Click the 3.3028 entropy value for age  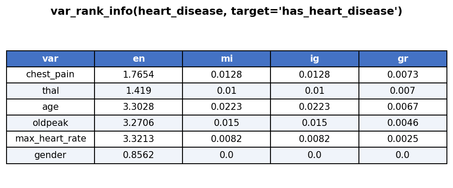(x=139, y=107)
